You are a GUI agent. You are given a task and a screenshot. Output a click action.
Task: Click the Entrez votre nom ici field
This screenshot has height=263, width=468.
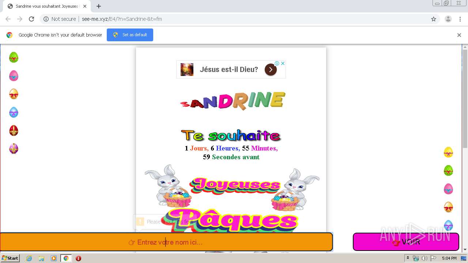166,242
